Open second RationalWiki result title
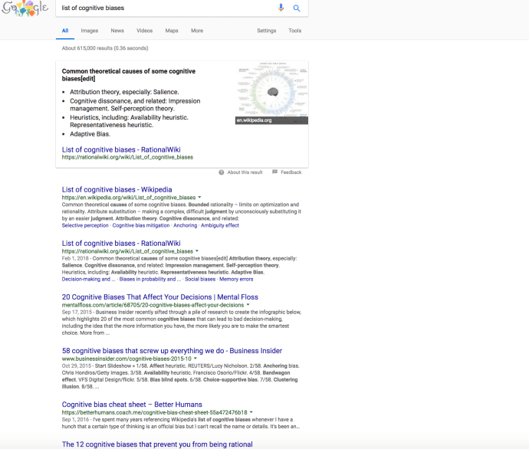The height and width of the screenshot is (449, 529). pos(121,243)
